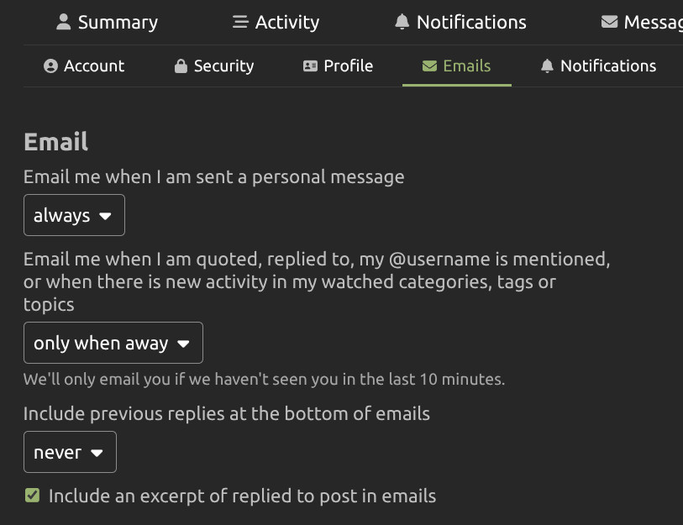This screenshot has height=525, width=683.
Task: Open the previous replies 'never' dropdown
Action: (70, 453)
